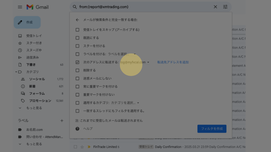Click the search magnifier icon
The width and height of the screenshot is (271, 152).
coord(75,7)
